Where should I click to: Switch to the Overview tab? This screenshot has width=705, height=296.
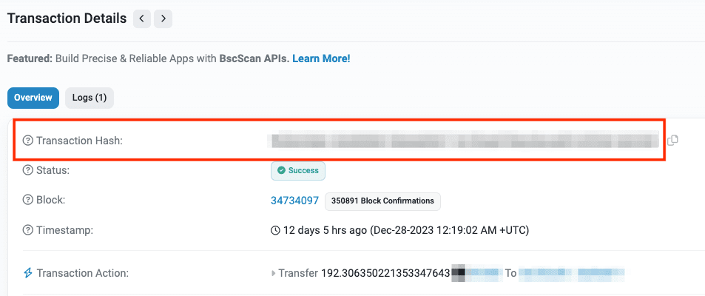click(33, 98)
